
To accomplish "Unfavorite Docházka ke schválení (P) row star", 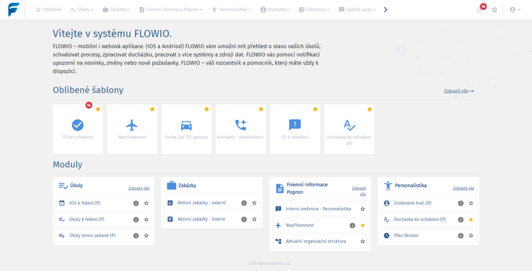I will pyautogui.click(x=471, y=220).
